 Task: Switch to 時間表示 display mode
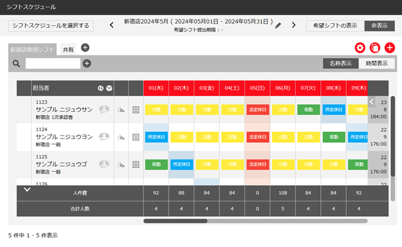click(377, 63)
